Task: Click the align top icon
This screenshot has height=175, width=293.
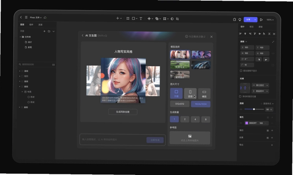Action: tap(255, 34)
